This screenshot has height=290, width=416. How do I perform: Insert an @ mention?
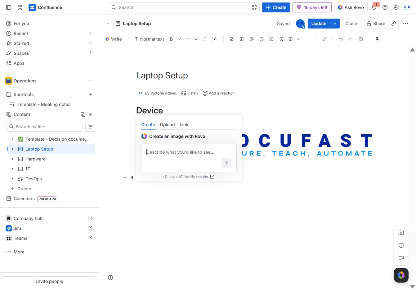(x=252, y=39)
